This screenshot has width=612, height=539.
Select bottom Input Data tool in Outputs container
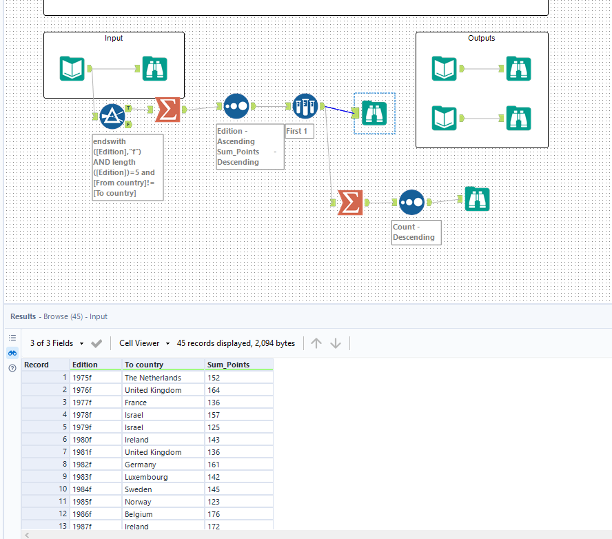click(x=444, y=119)
